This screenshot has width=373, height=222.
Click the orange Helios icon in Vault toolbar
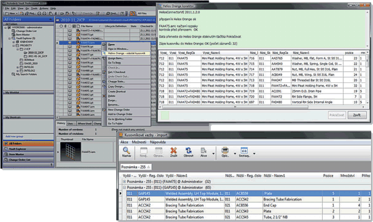(x=133, y=13)
